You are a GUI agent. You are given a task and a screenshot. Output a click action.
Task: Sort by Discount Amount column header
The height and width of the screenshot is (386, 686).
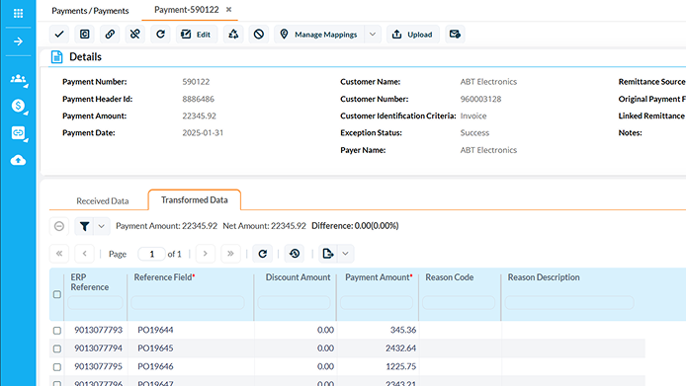(298, 277)
